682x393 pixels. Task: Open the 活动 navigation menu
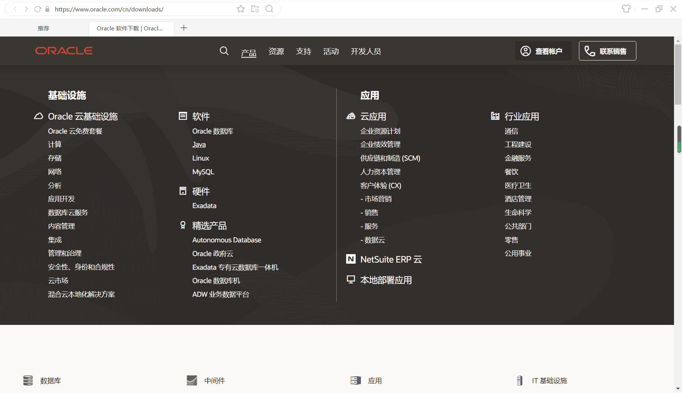(331, 51)
